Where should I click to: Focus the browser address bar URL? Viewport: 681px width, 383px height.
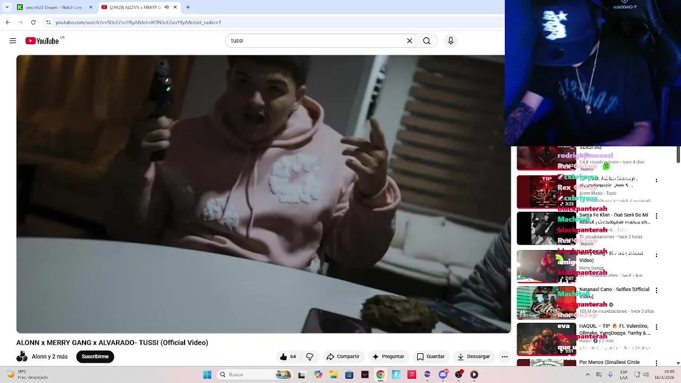click(138, 22)
